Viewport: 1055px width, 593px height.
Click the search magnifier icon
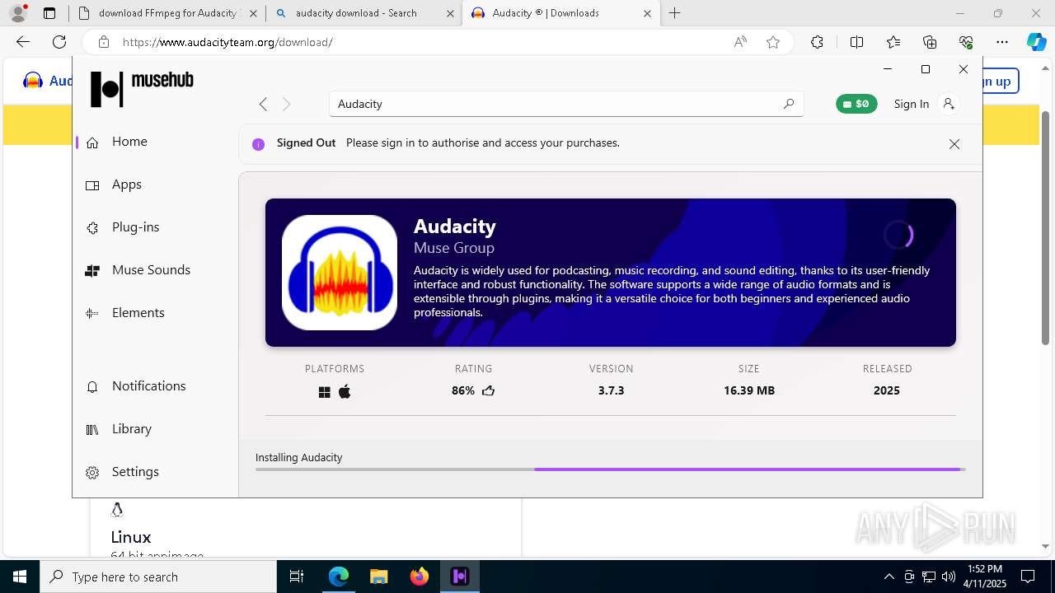tap(788, 104)
